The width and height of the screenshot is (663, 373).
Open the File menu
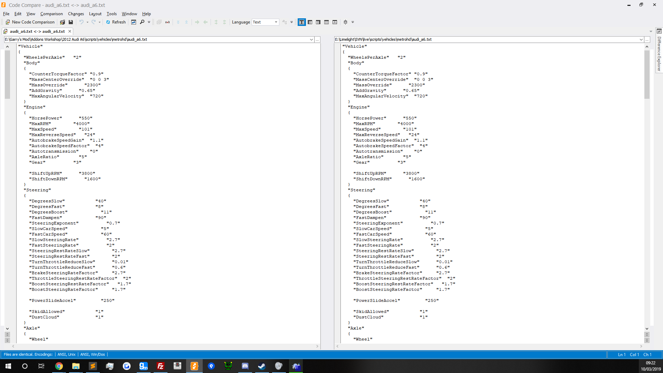click(x=6, y=14)
